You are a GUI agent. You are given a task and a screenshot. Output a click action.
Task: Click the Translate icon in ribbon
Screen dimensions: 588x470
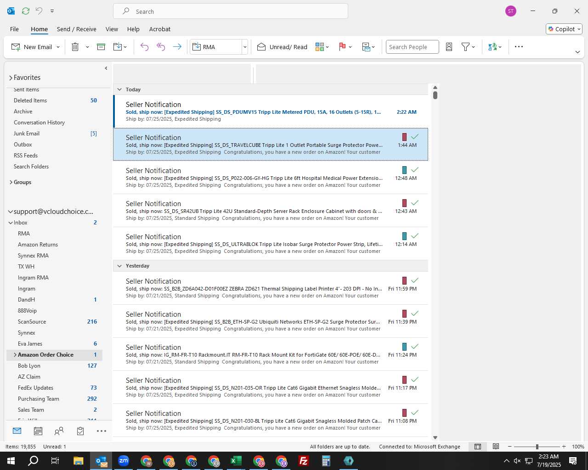click(492, 47)
